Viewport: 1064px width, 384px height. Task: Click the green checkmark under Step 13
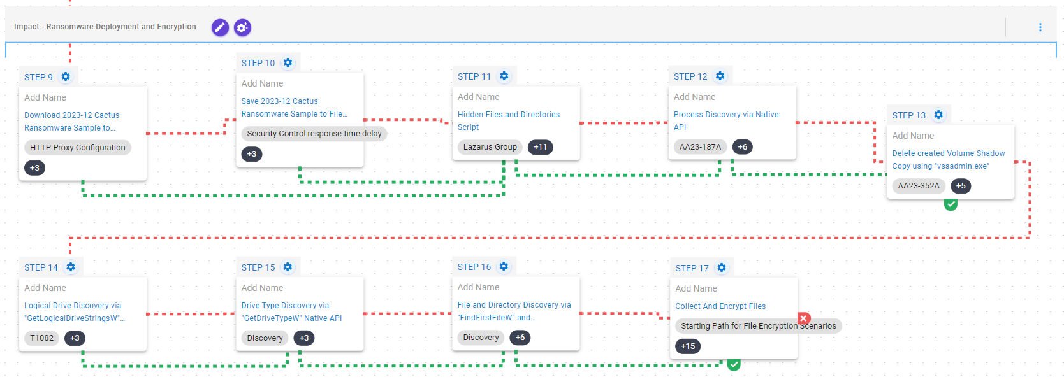tap(951, 204)
